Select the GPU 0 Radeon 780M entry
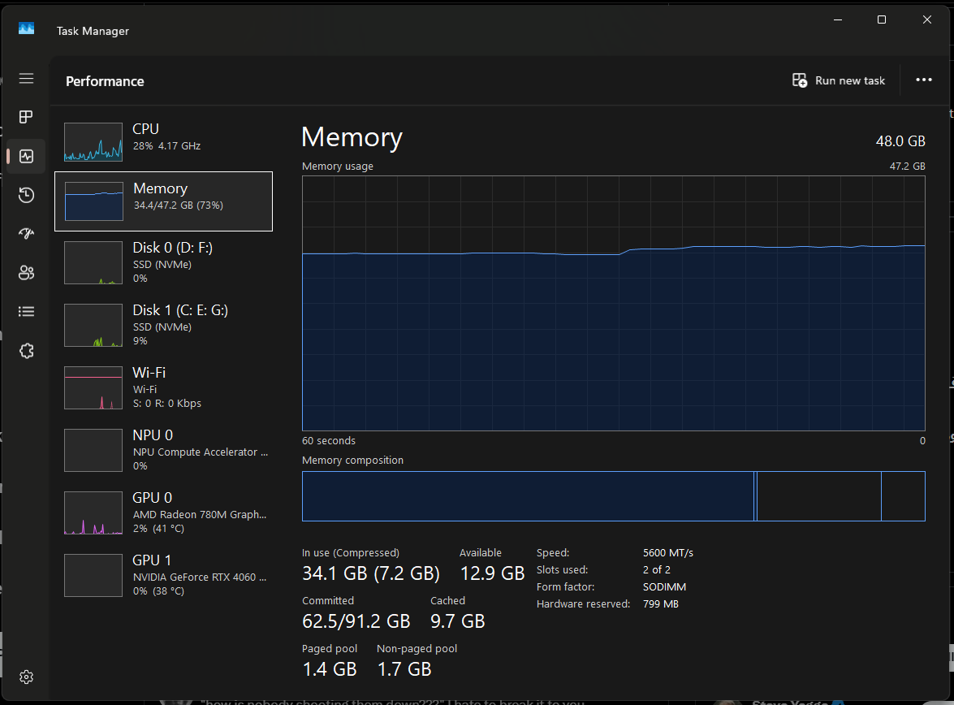The image size is (954, 705). (162, 512)
